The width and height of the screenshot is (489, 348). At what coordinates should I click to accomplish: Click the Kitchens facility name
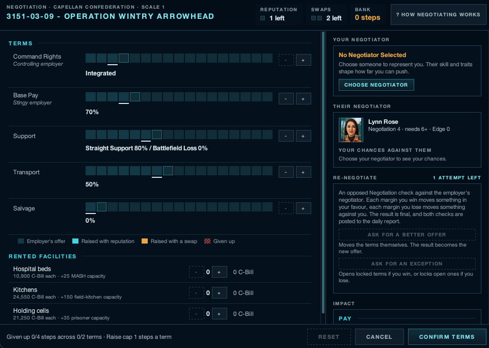(25, 290)
